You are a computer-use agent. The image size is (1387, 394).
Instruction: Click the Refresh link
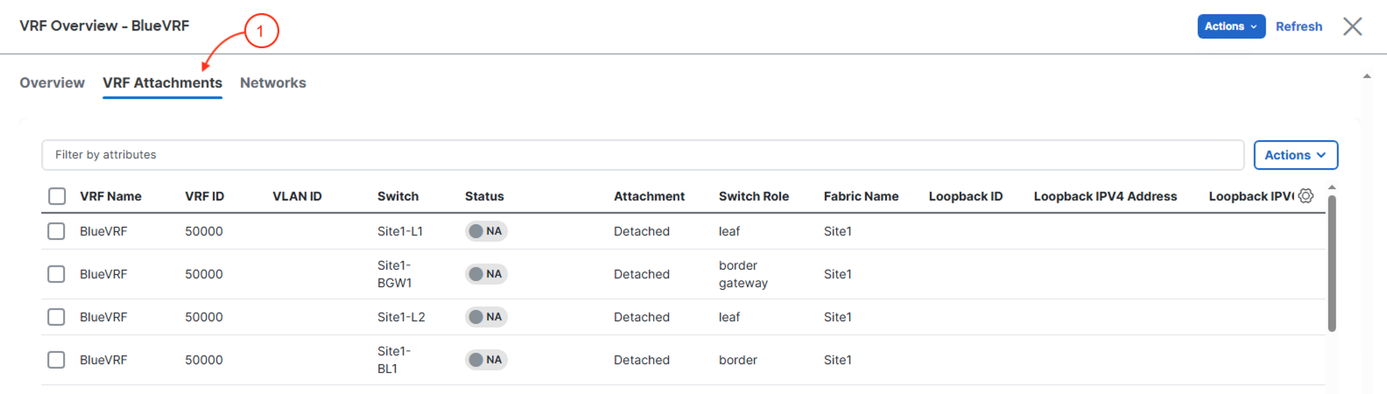1299,26
